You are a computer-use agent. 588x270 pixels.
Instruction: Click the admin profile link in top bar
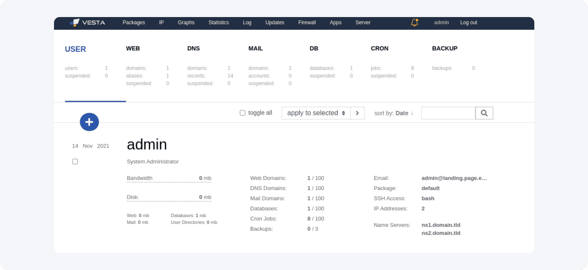(441, 22)
